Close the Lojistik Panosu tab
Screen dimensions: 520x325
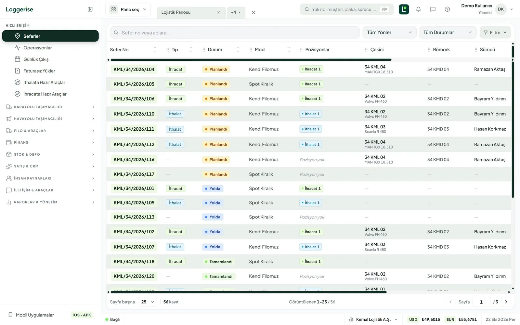click(x=218, y=12)
